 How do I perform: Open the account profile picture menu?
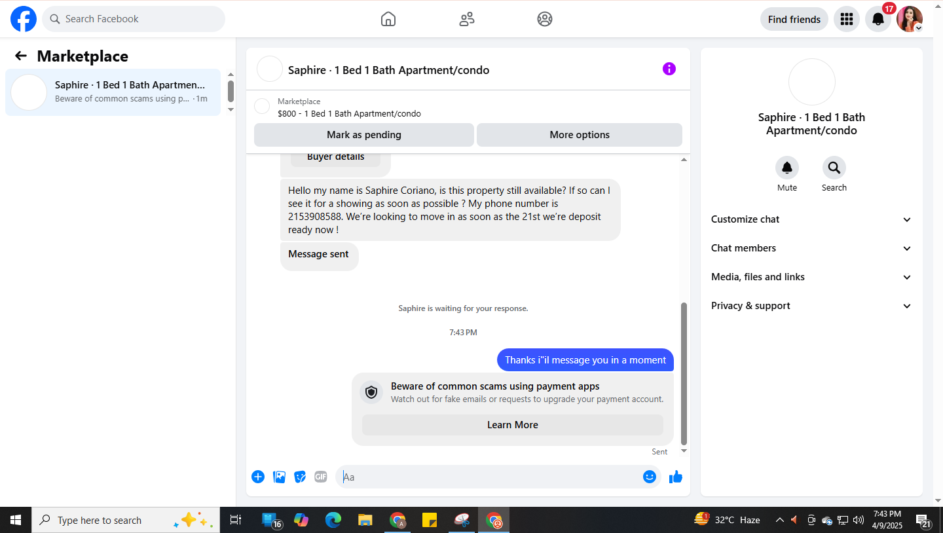pos(910,19)
